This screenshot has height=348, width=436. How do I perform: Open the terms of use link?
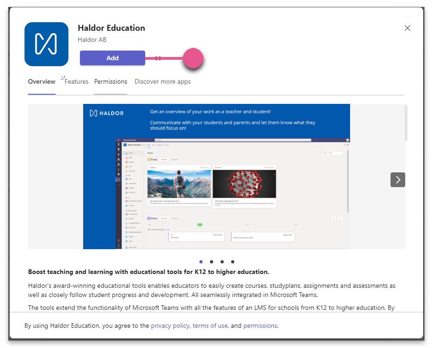210,326
